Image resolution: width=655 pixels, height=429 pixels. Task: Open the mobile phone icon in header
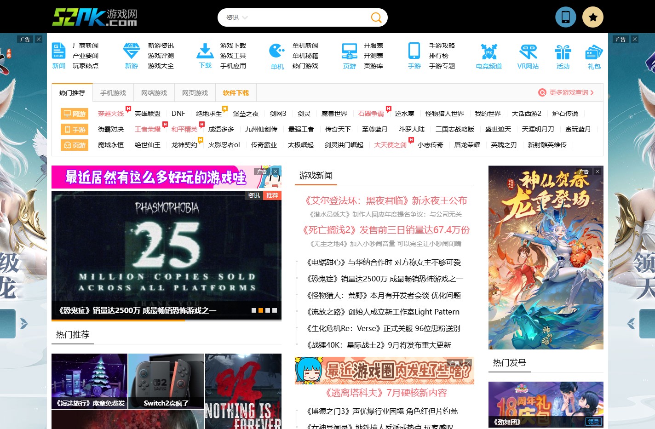point(566,17)
